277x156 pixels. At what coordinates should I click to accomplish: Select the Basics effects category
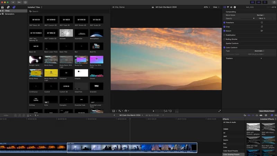pyautogui.click(x=226, y=140)
